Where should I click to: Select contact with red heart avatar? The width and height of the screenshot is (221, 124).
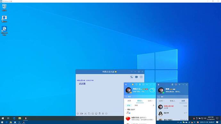click(140, 119)
